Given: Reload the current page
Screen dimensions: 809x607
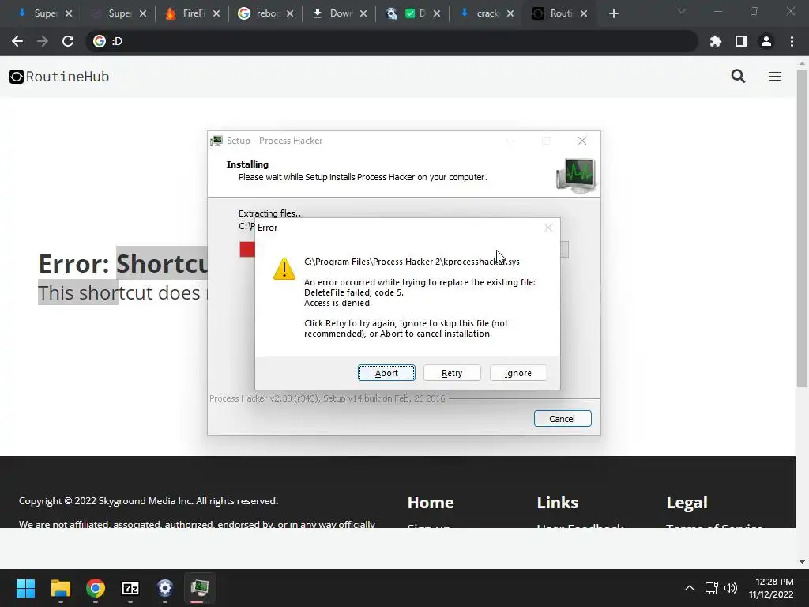Looking at the screenshot, I should (68, 41).
